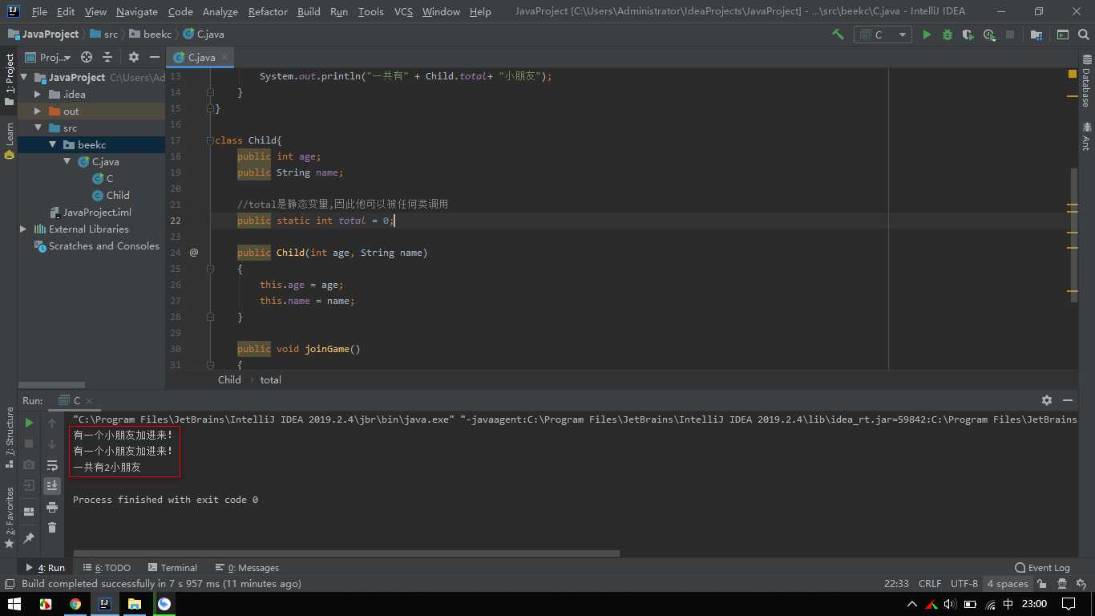Locate current file in Project tree

click(87, 57)
